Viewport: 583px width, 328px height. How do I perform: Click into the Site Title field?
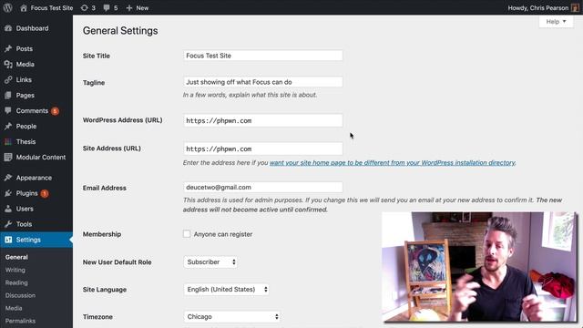(263, 56)
